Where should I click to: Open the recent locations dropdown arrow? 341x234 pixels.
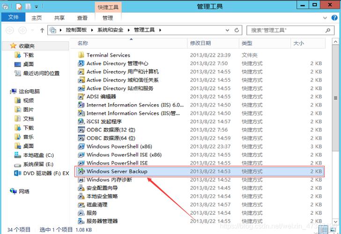click(x=32, y=30)
